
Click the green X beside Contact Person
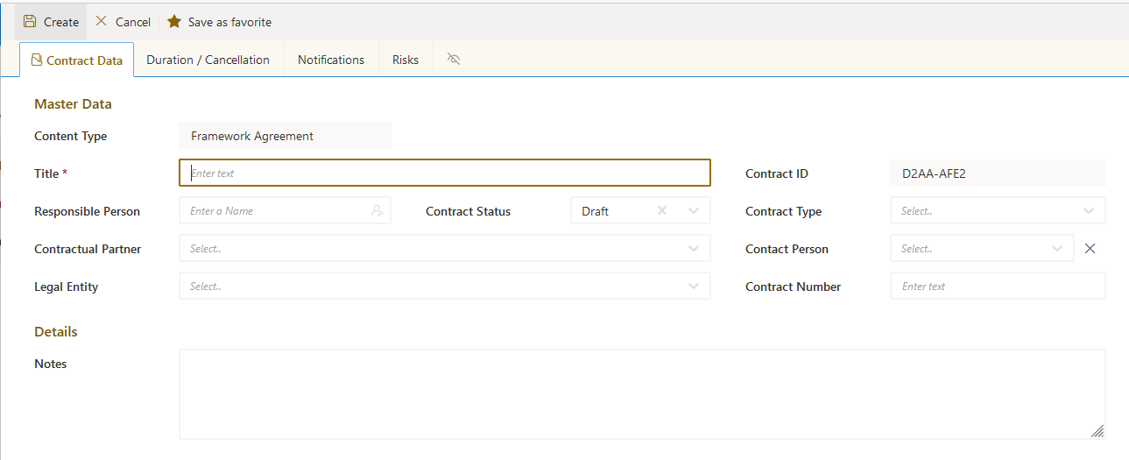(1090, 249)
